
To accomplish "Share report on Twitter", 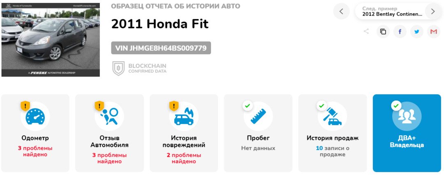I will click(x=417, y=32).
